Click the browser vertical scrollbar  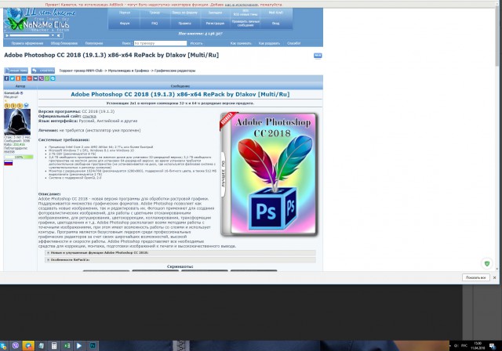pyautogui.click(x=497, y=137)
